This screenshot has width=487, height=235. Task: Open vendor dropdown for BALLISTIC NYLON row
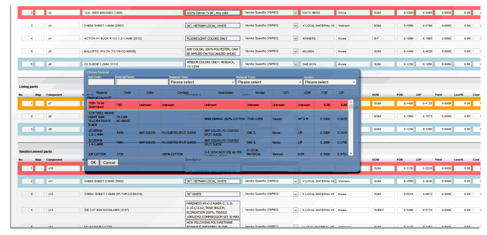coord(296,51)
